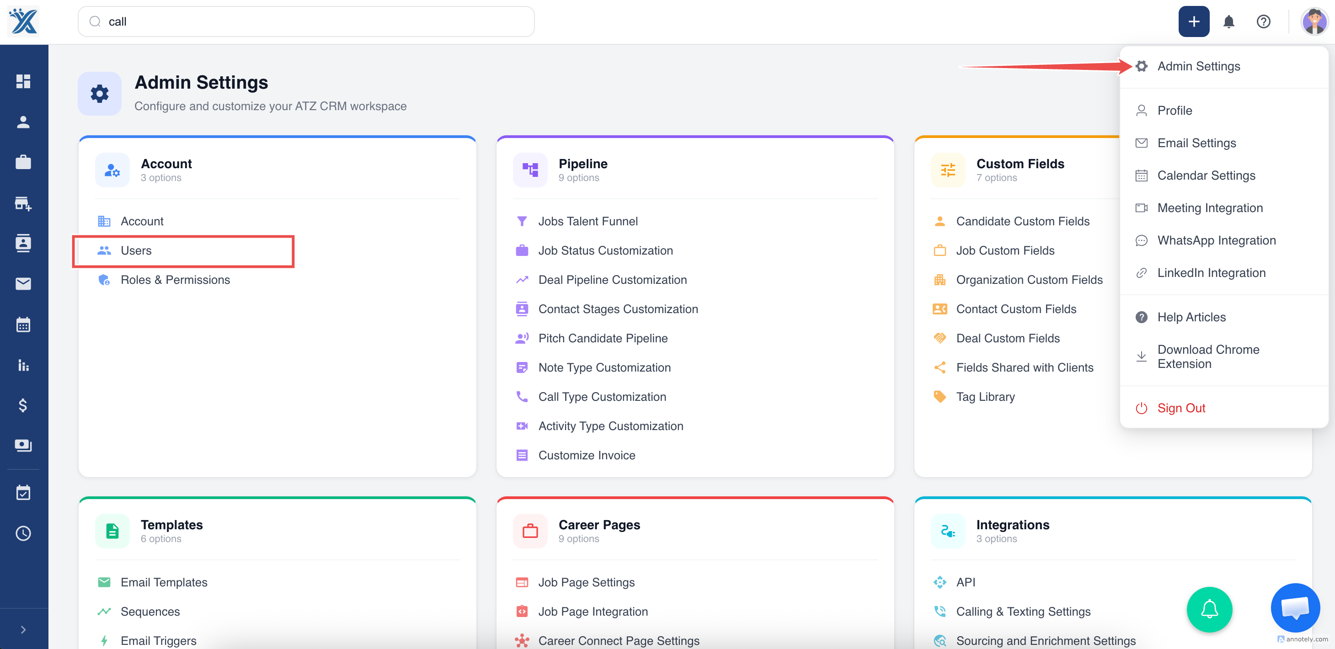Screen dimensions: 1335x649
Task: Open Sequences under Templates
Action: [150, 612]
